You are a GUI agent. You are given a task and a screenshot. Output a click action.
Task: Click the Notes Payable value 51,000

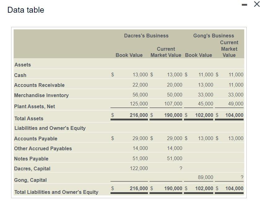pos(140,158)
